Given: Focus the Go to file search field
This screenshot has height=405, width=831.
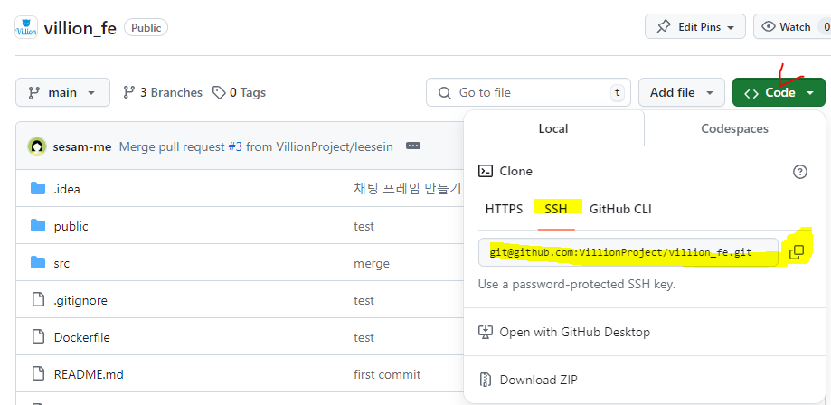Looking at the screenshot, I should click(x=528, y=92).
